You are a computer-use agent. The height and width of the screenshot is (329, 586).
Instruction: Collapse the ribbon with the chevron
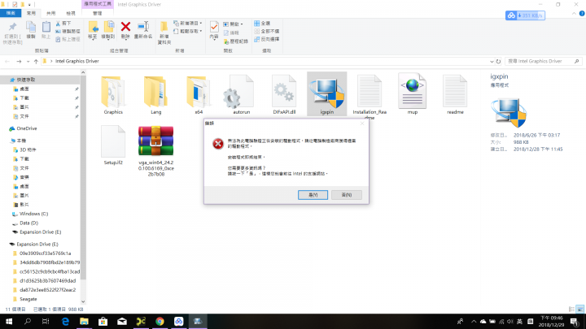(574, 14)
